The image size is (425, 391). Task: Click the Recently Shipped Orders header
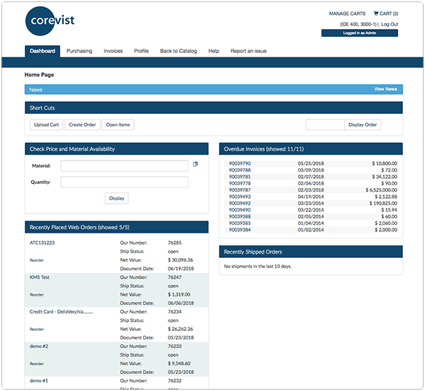pos(311,252)
